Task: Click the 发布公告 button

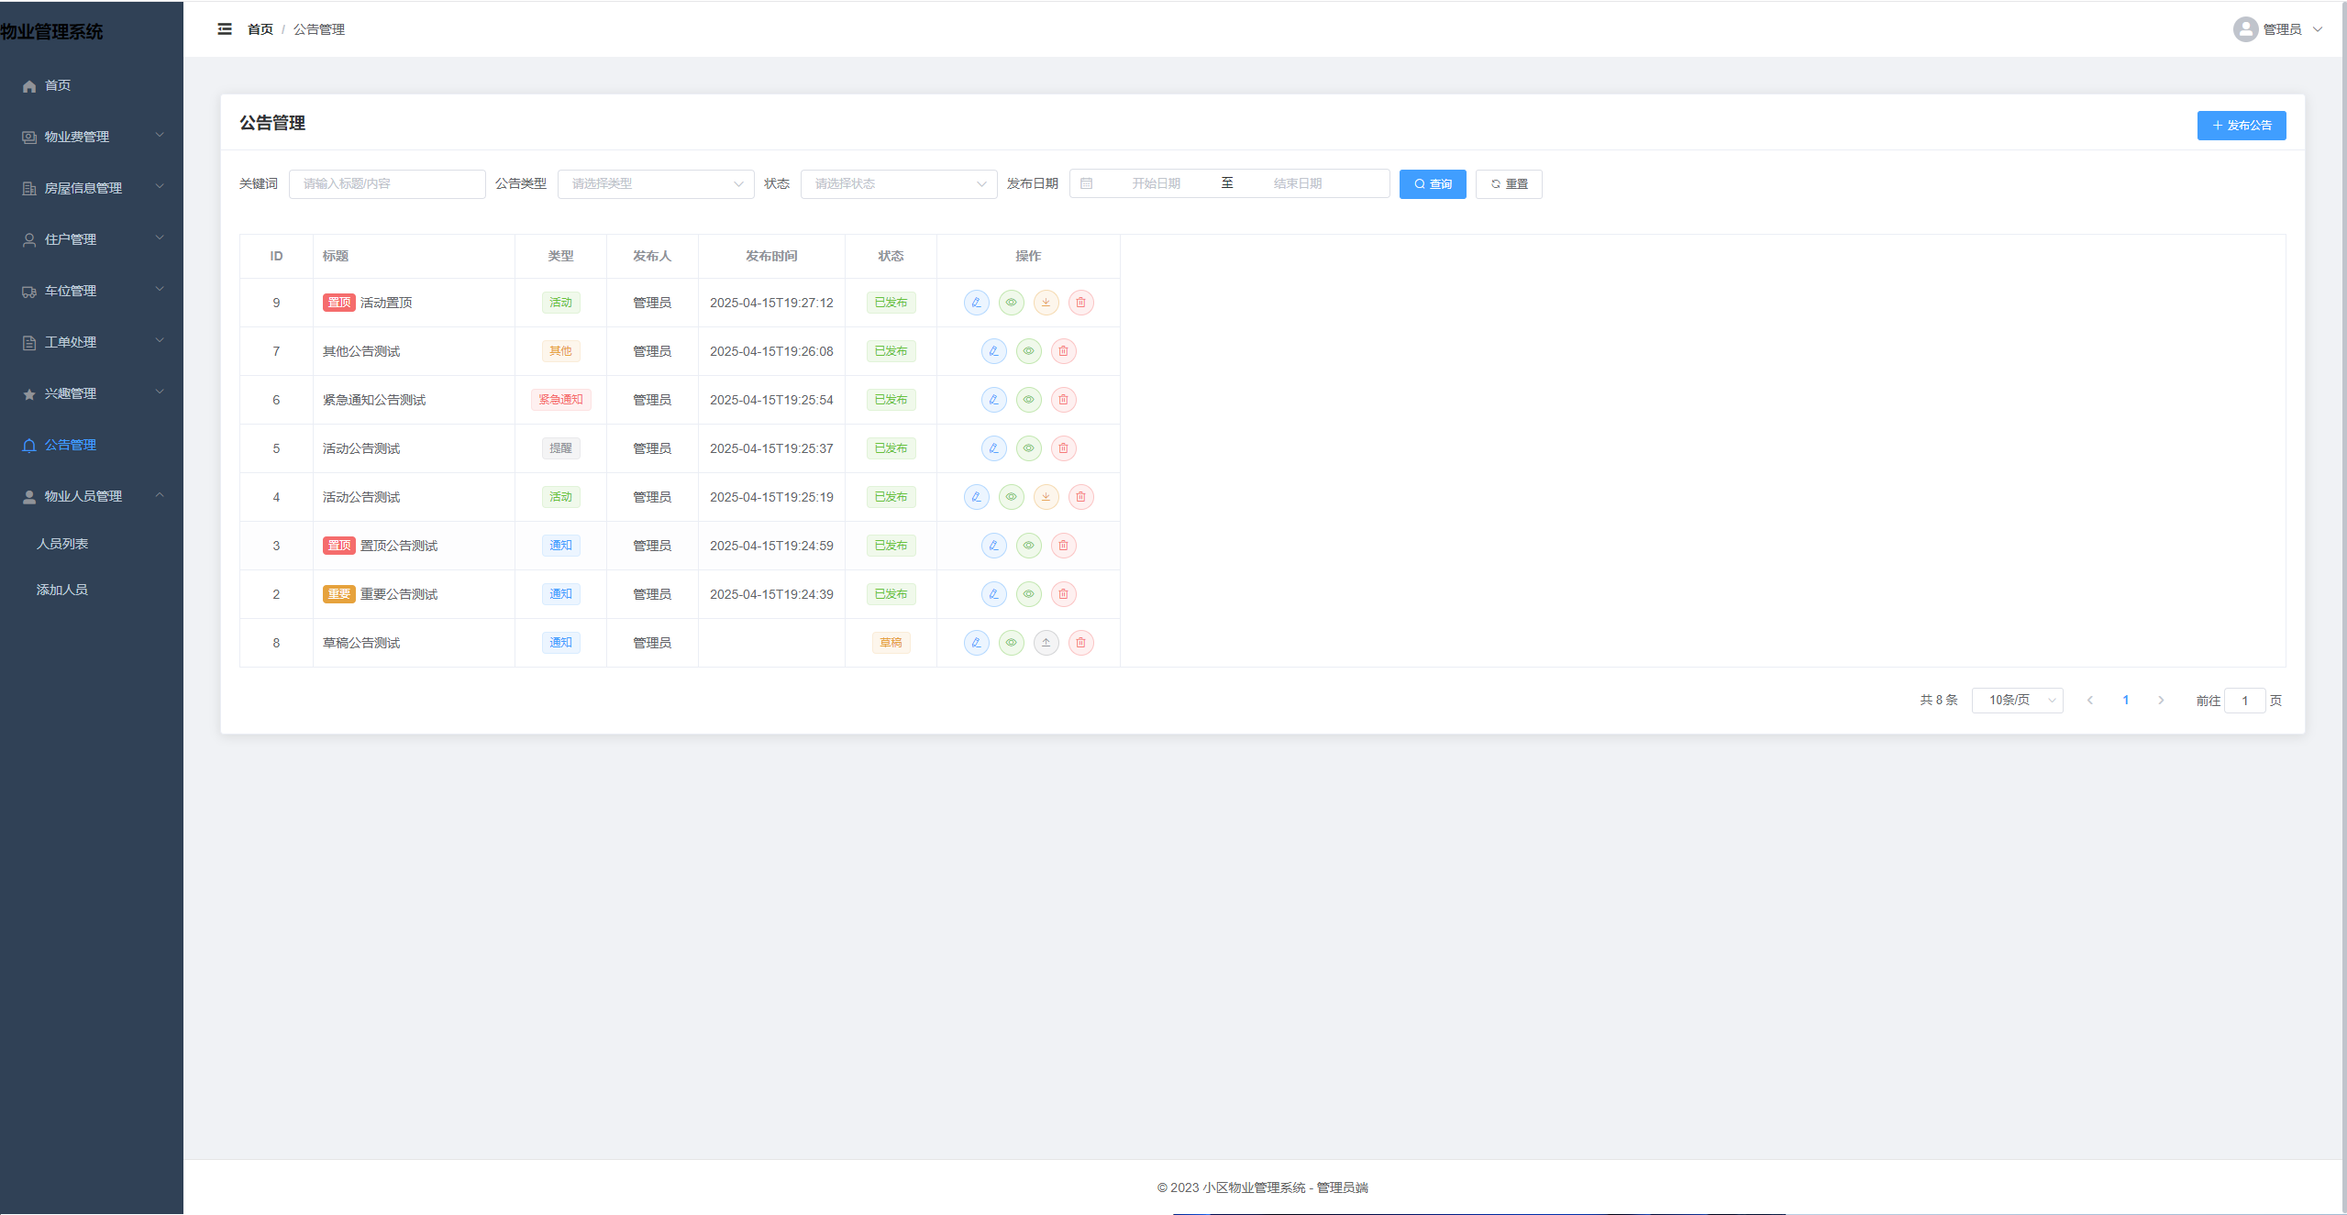Action: point(2241,126)
